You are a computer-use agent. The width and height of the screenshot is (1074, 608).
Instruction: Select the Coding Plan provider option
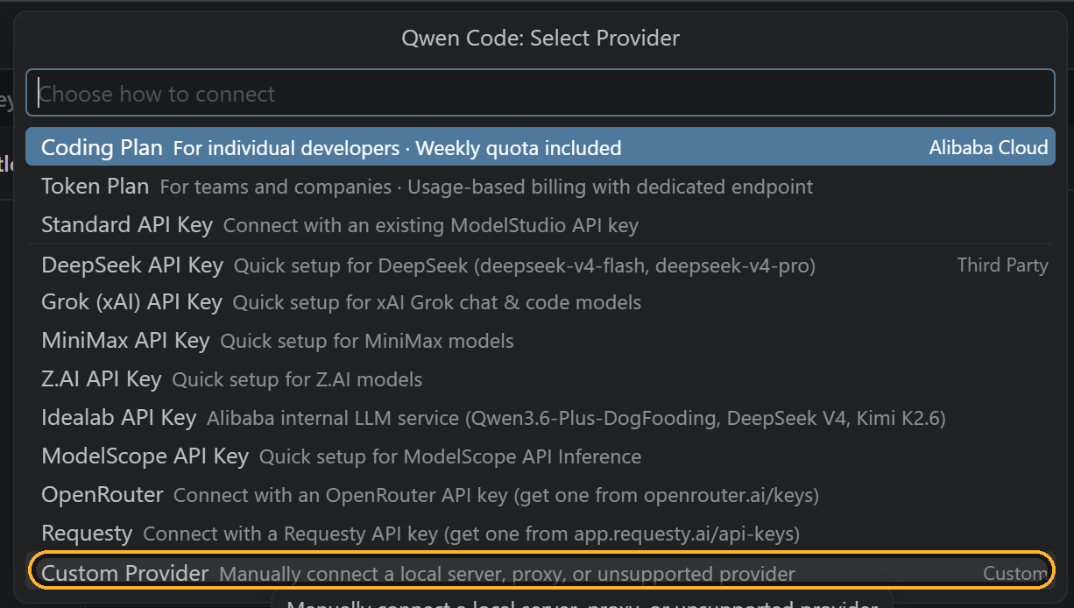point(540,147)
